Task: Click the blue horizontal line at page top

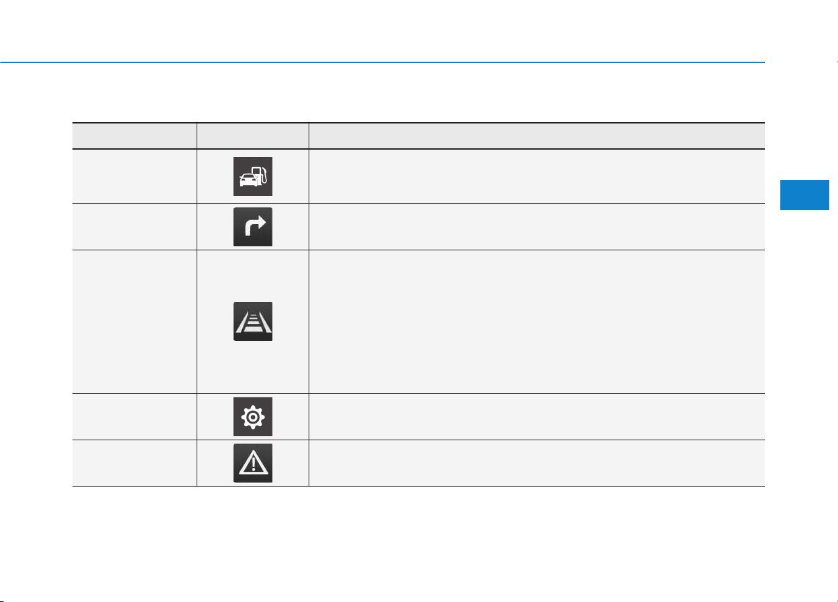Action: (382, 62)
